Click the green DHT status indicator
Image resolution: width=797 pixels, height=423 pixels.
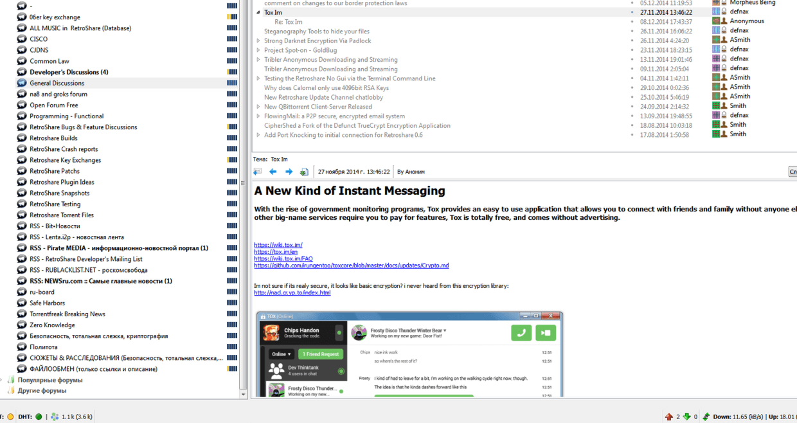coord(39,417)
